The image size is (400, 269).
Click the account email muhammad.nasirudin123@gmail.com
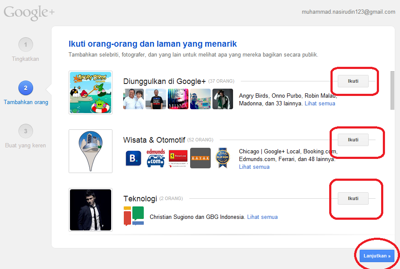348,12
